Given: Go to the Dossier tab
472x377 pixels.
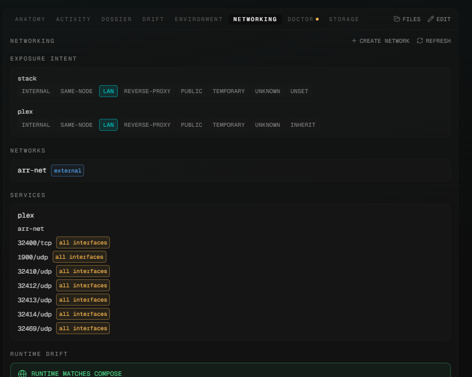Looking at the screenshot, I should click(117, 19).
